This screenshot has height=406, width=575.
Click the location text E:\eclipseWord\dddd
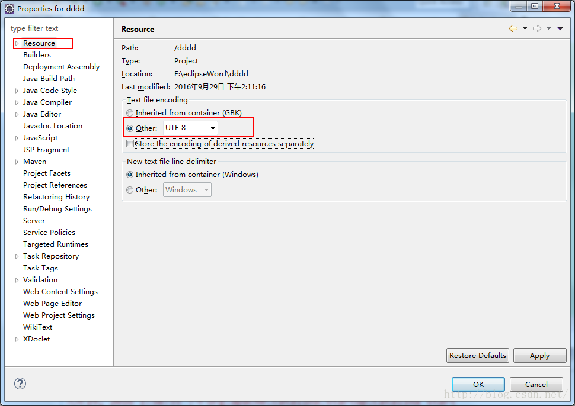pyautogui.click(x=211, y=73)
